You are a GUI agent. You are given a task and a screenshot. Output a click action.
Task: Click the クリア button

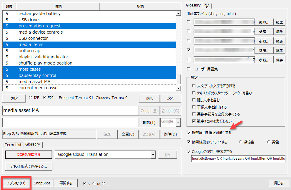pos(14,98)
